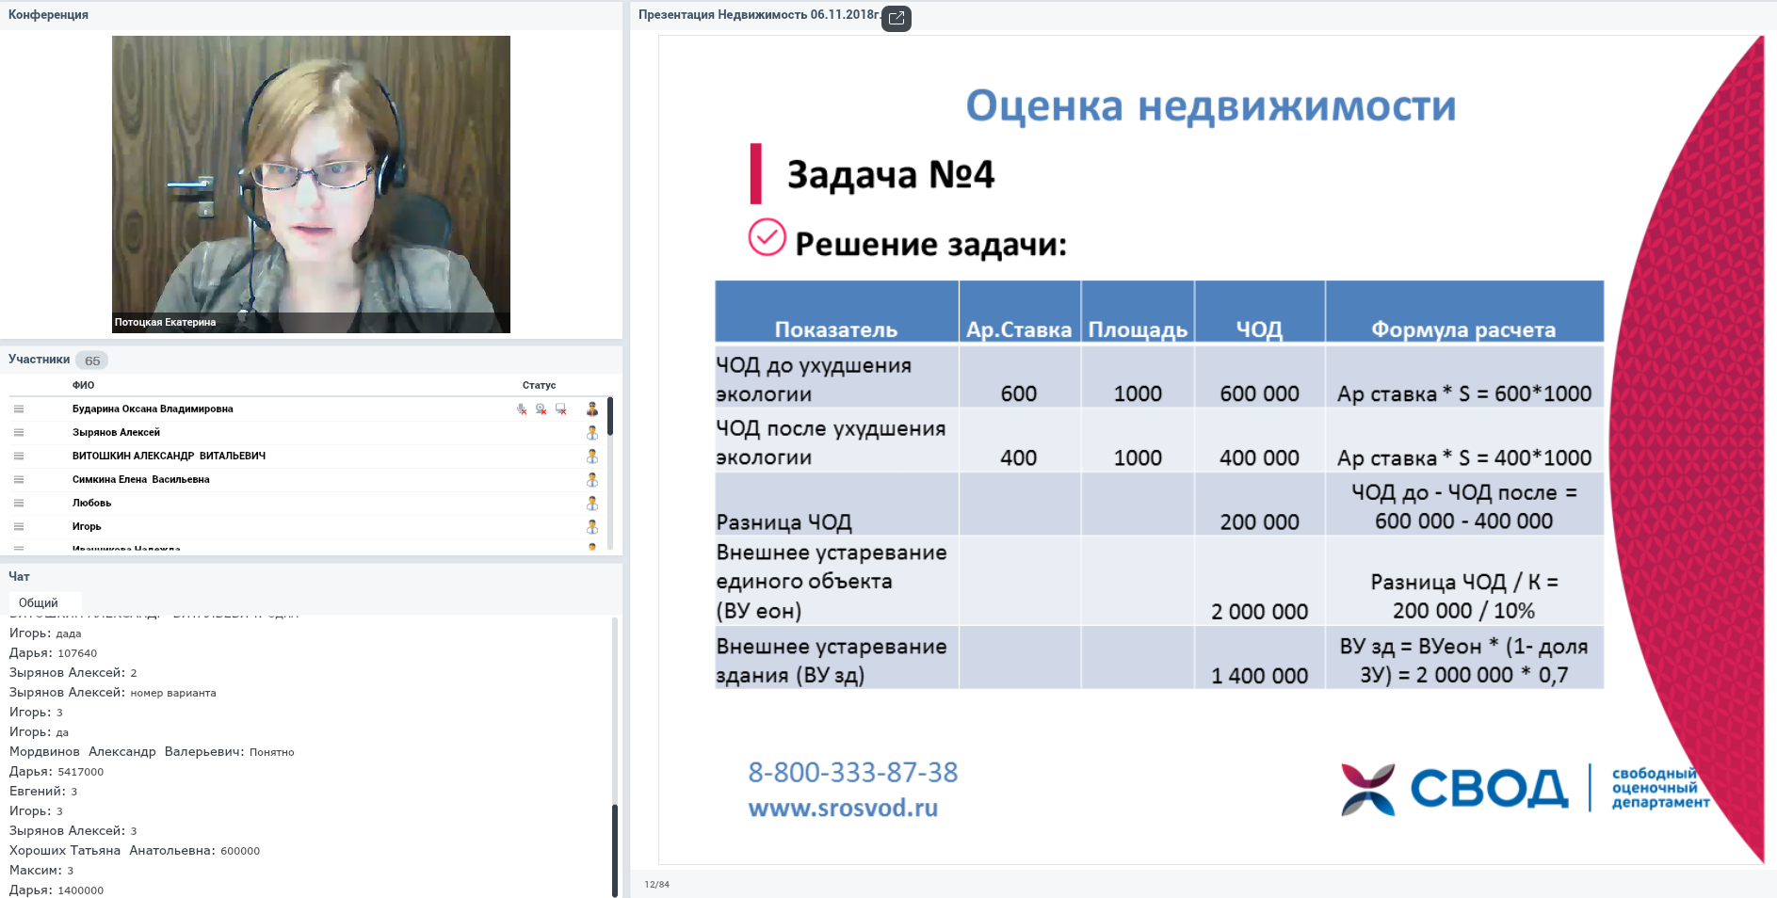Click the Разница ЧОД row label
The height and width of the screenshot is (898, 1777).
tap(783, 522)
